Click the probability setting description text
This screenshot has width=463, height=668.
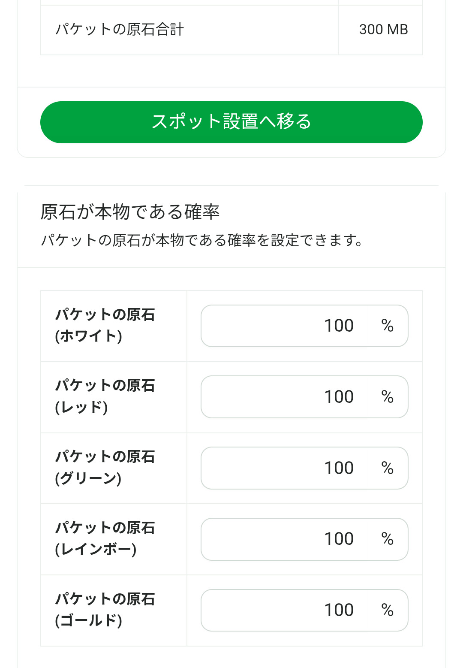click(x=201, y=240)
